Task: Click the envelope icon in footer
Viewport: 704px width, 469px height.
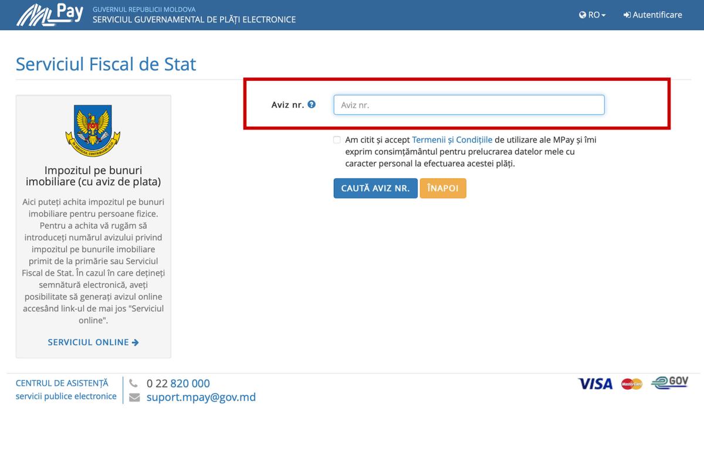Action: [134, 397]
